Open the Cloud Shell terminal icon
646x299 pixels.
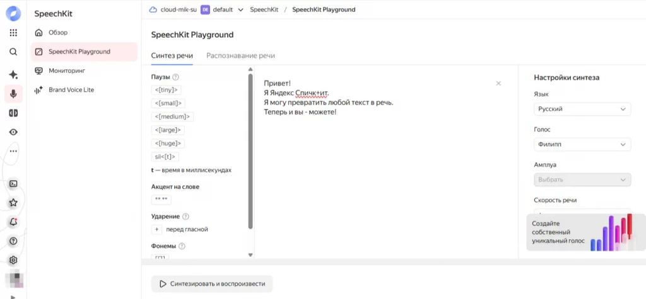[13, 184]
